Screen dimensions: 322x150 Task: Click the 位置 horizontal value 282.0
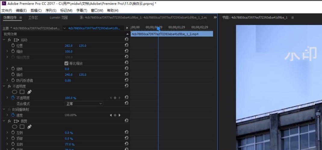pos(69,46)
